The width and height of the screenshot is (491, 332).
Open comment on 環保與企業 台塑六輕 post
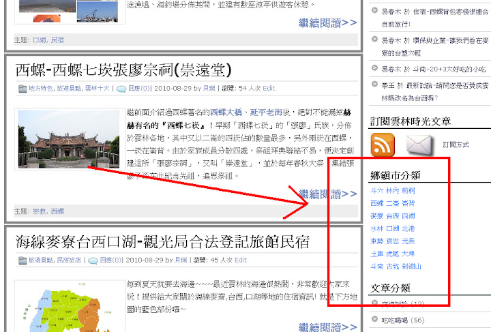434,46
